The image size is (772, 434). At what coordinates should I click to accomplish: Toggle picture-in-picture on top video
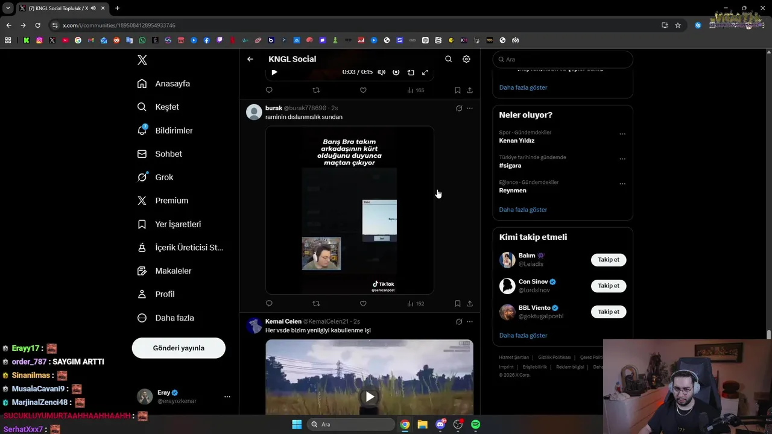pyautogui.click(x=411, y=72)
